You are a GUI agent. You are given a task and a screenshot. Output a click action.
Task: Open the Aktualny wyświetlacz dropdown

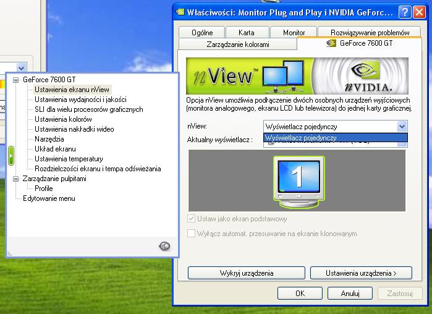click(402, 144)
